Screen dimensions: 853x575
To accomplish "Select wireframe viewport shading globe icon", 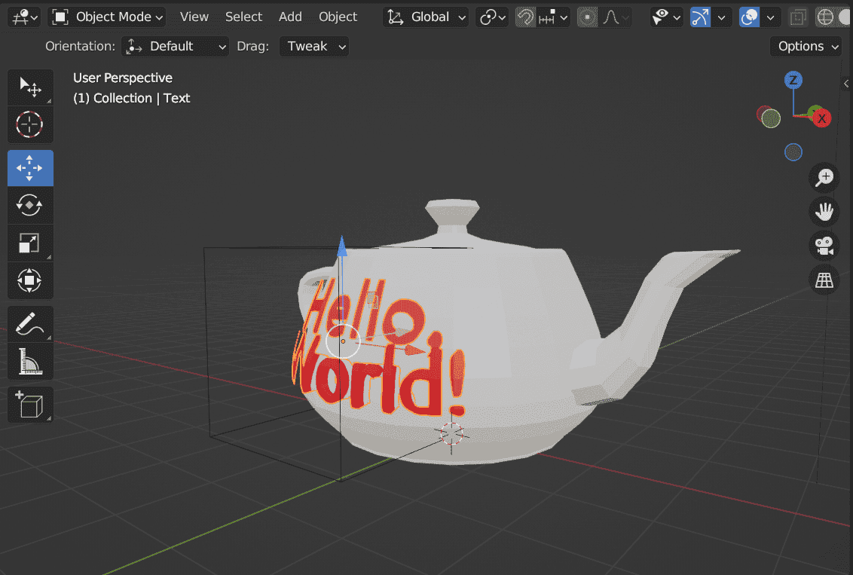I will pyautogui.click(x=825, y=17).
